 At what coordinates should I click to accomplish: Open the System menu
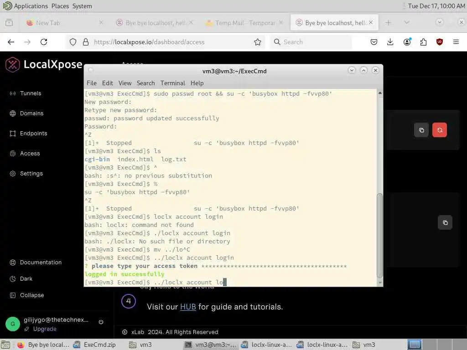tap(82, 6)
